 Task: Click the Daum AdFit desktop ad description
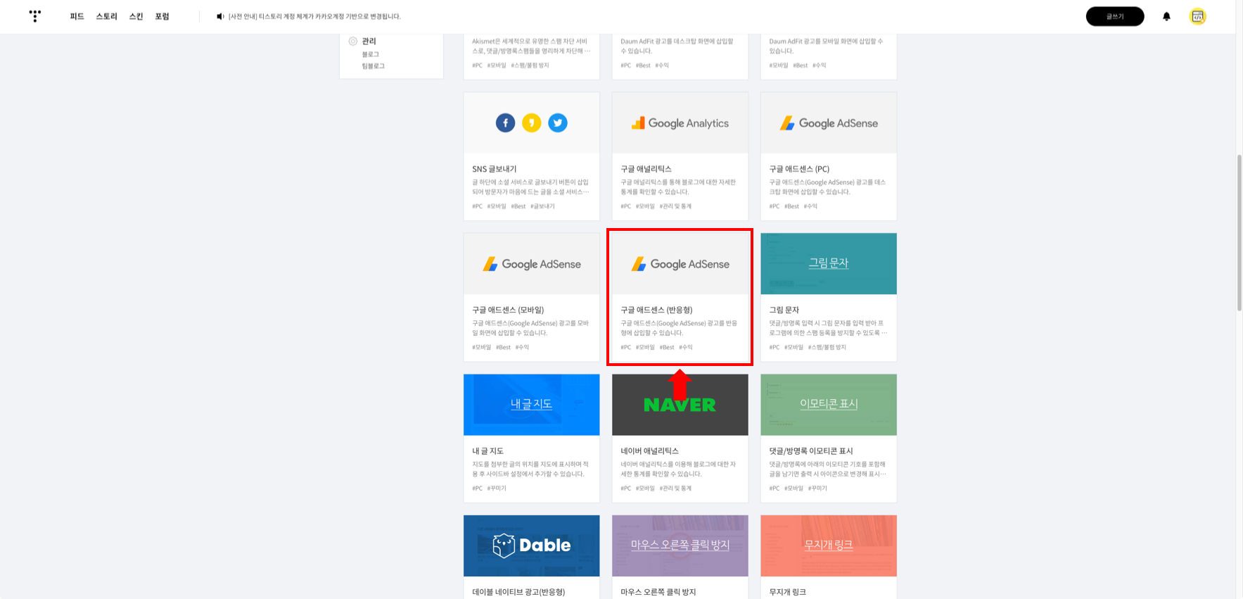(677, 46)
